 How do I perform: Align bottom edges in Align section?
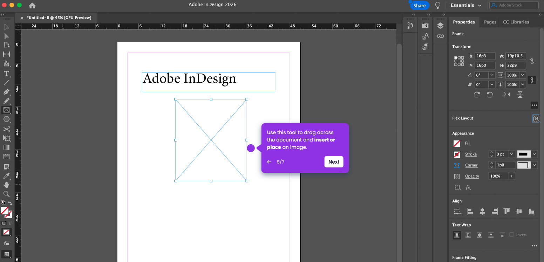pos(531,211)
